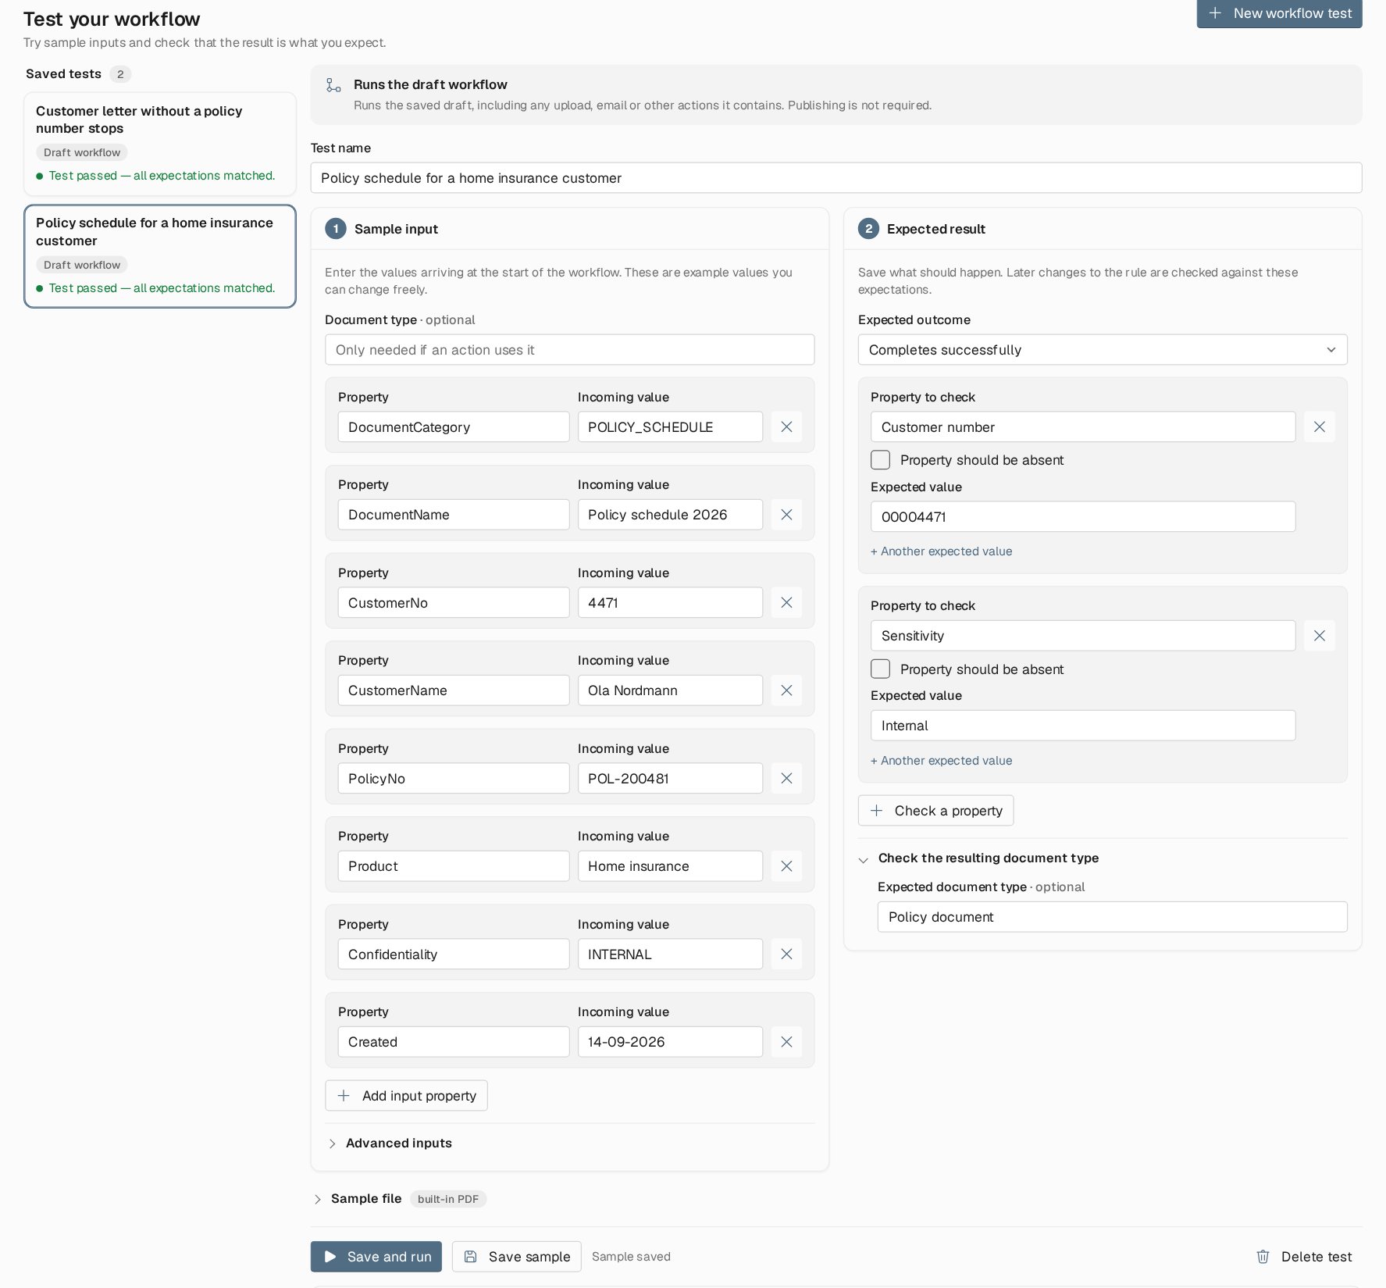This screenshot has height=1288, width=1386.
Task: Edit the incoming value 14-09-2026
Action: click(670, 1042)
